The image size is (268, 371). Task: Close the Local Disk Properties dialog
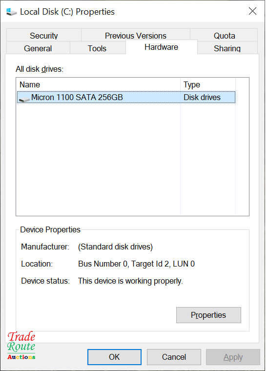coord(252,11)
